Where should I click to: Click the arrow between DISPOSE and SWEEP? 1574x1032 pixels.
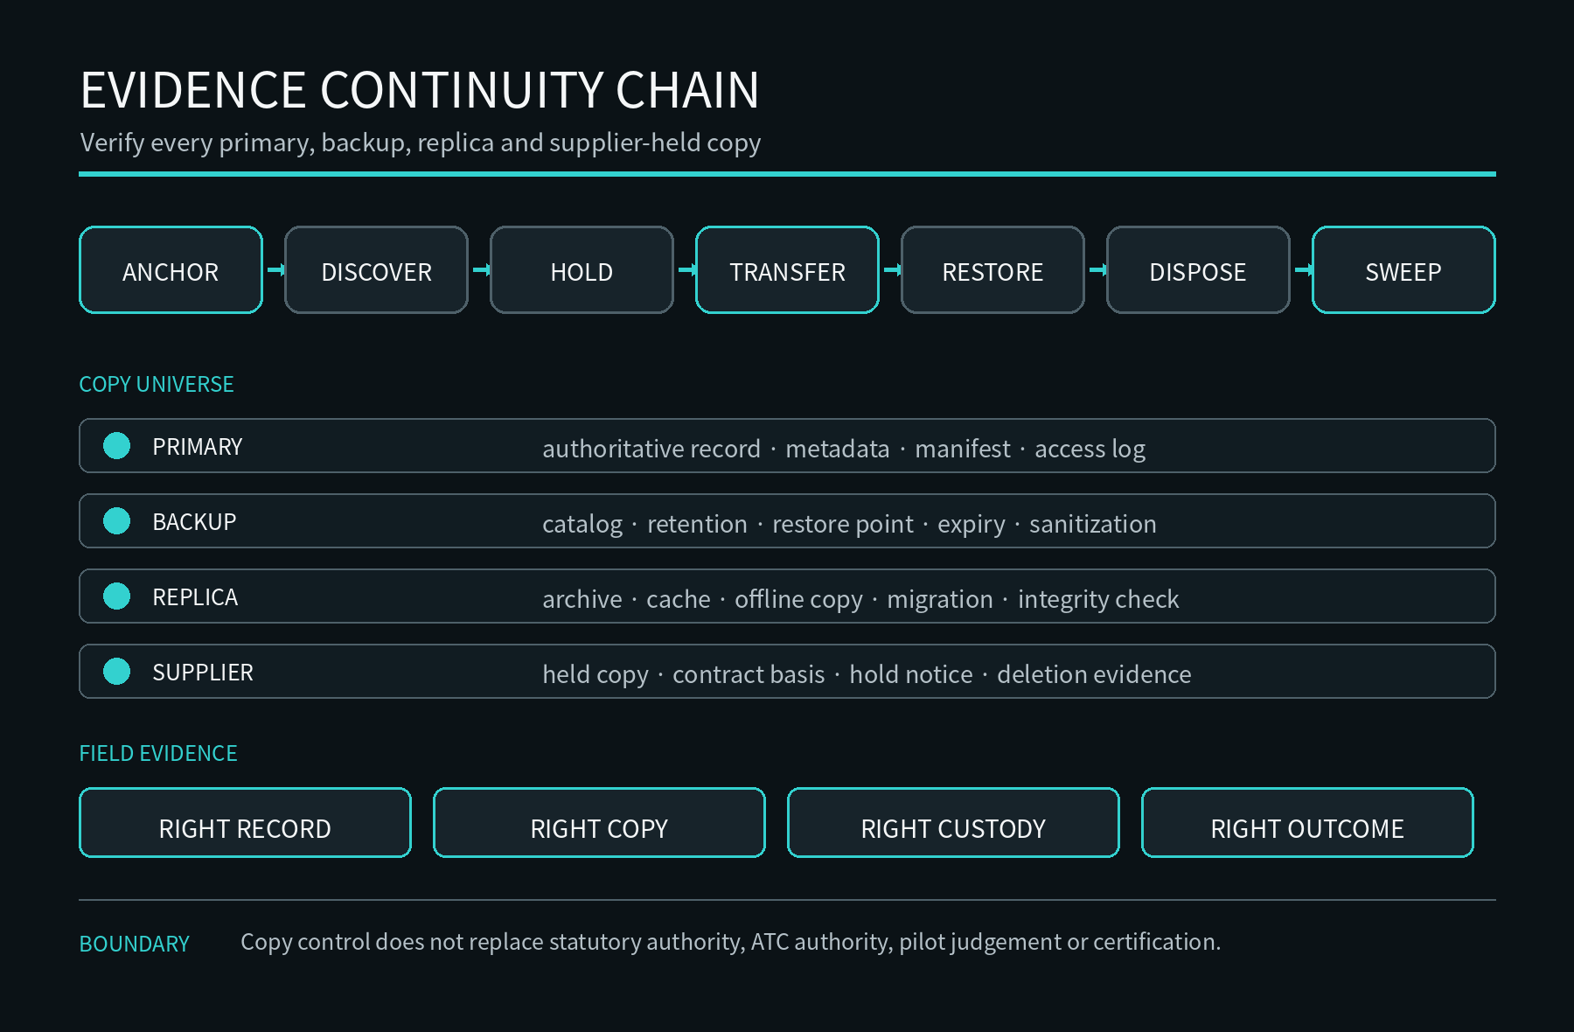[x=1302, y=270]
